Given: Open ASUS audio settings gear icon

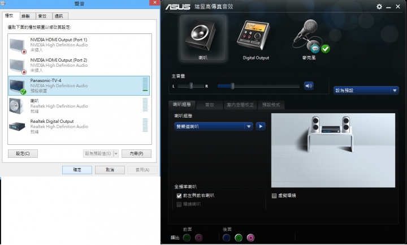Looking at the screenshot, I should 379,6.
